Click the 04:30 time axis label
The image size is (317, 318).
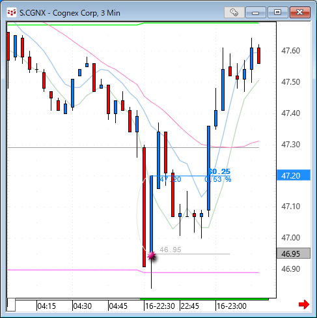tap(82, 306)
